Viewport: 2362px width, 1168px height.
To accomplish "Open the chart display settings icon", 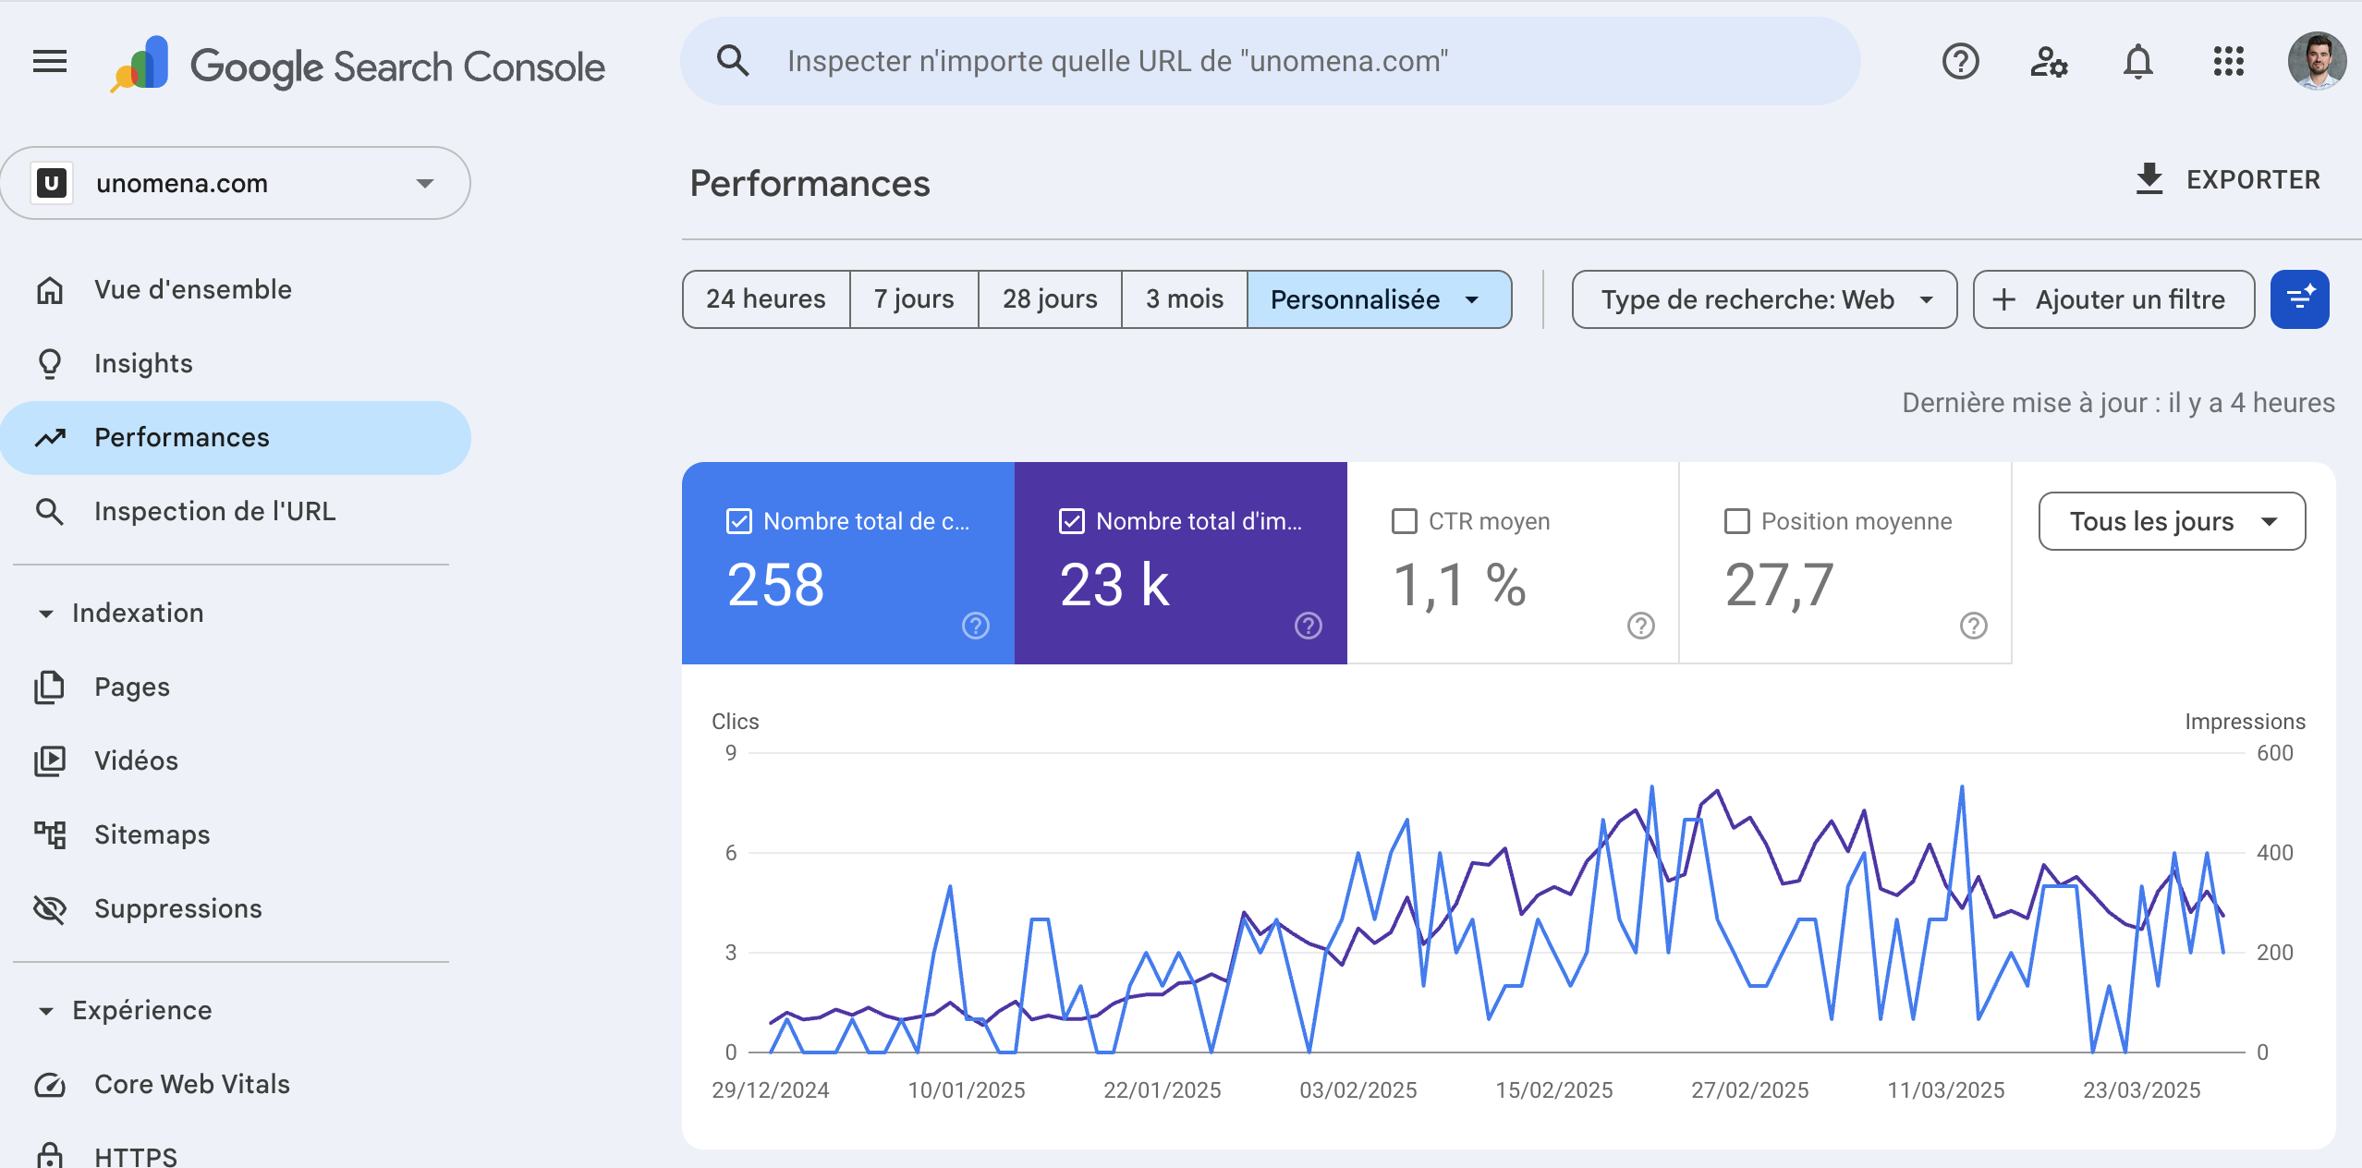I will point(2300,298).
